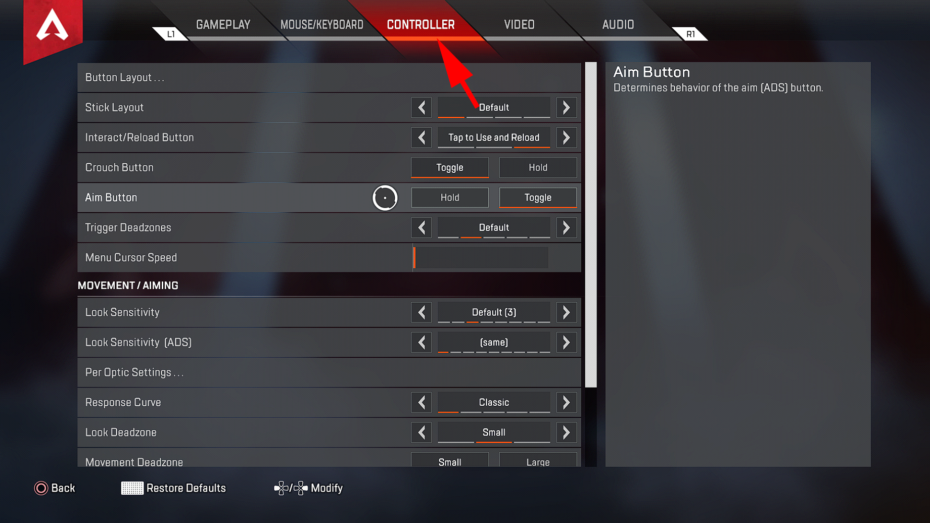Image resolution: width=930 pixels, height=523 pixels.
Task: Set Aim Button to Hold
Action: tap(450, 198)
